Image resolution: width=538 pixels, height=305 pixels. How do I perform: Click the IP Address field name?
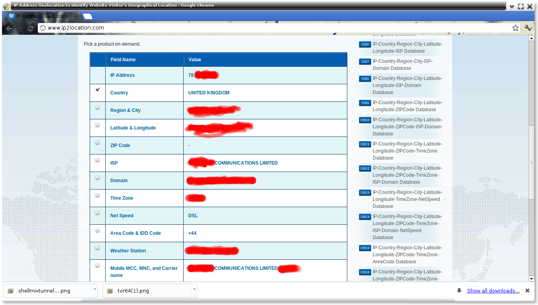click(x=122, y=75)
